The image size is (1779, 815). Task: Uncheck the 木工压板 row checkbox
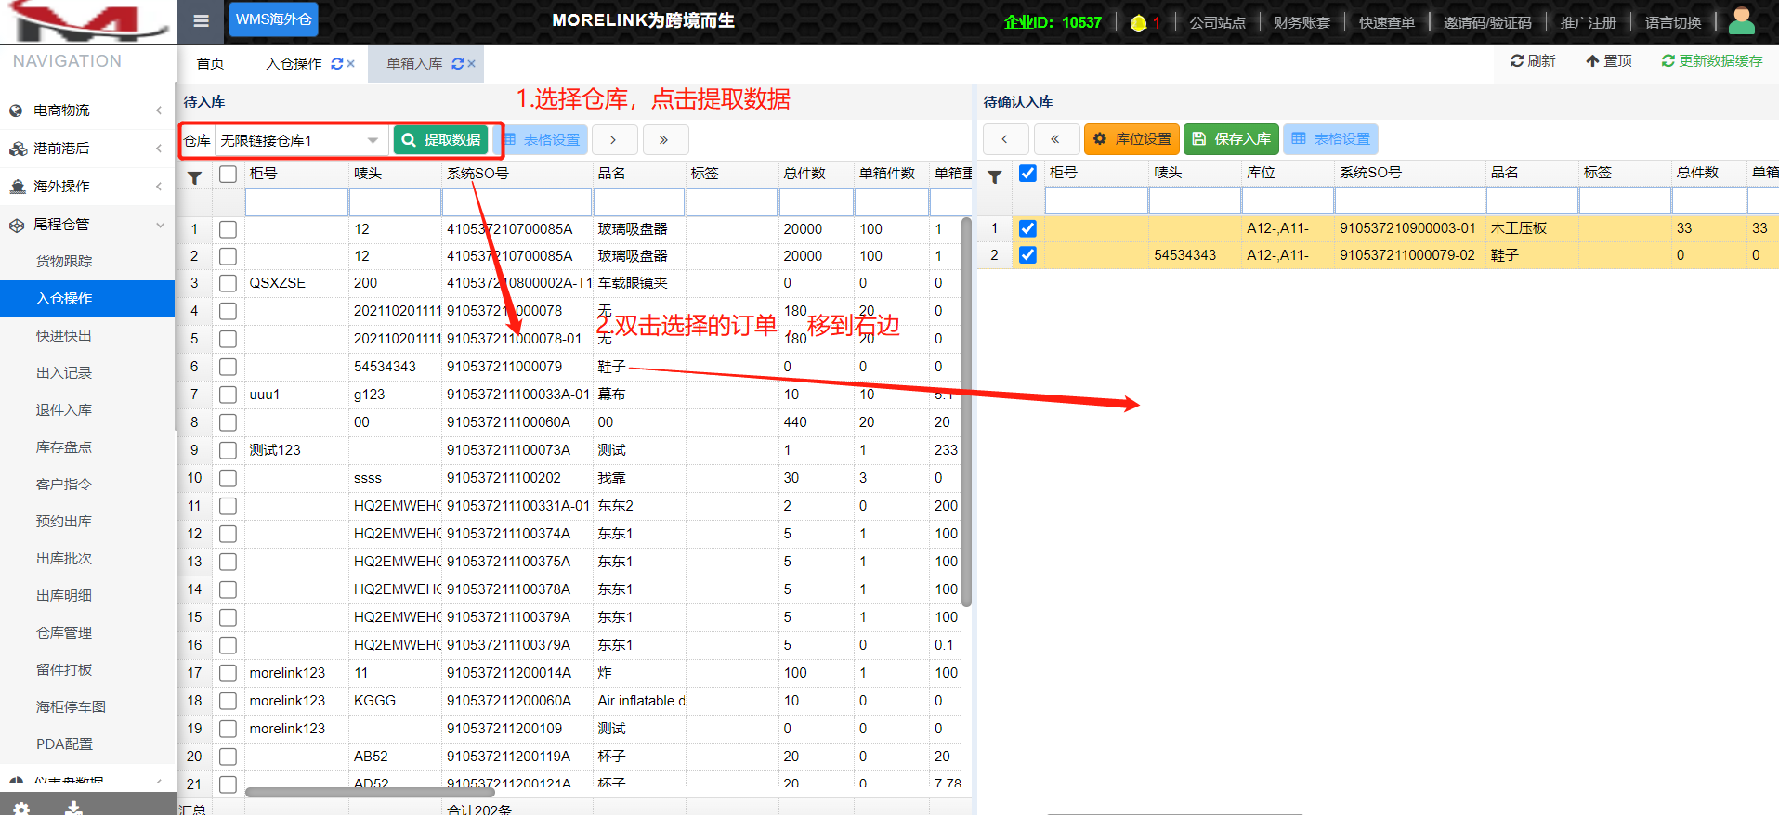click(1027, 228)
